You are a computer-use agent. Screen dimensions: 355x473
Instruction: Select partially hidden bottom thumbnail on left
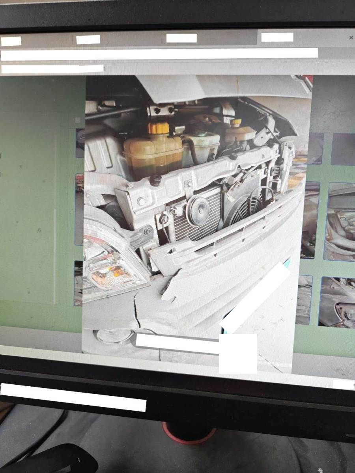[78, 282]
